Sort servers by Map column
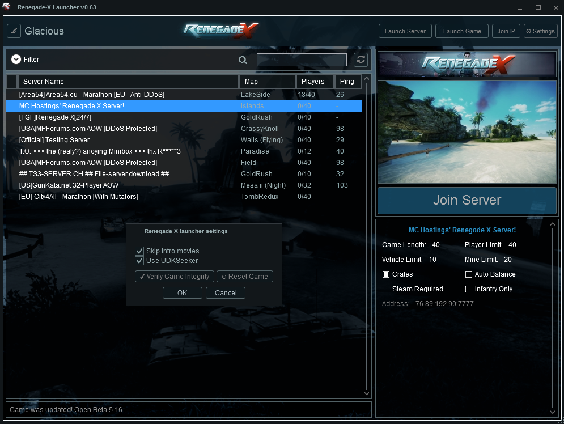Image resolution: width=564 pixels, height=424 pixels. click(x=268, y=82)
